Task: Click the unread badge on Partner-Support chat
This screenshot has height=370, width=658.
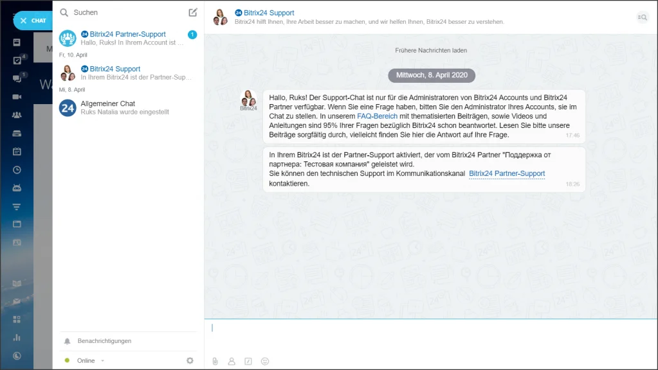Action: click(x=192, y=35)
